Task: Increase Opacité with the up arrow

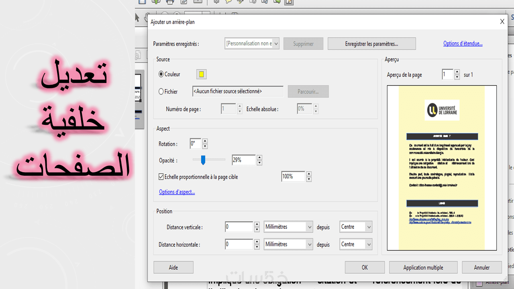Action: [x=259, y=158]
